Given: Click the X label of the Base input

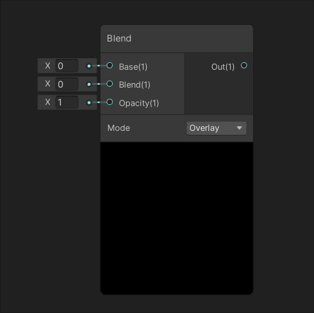Looking at the screenshot, I should tap(48, 66).
